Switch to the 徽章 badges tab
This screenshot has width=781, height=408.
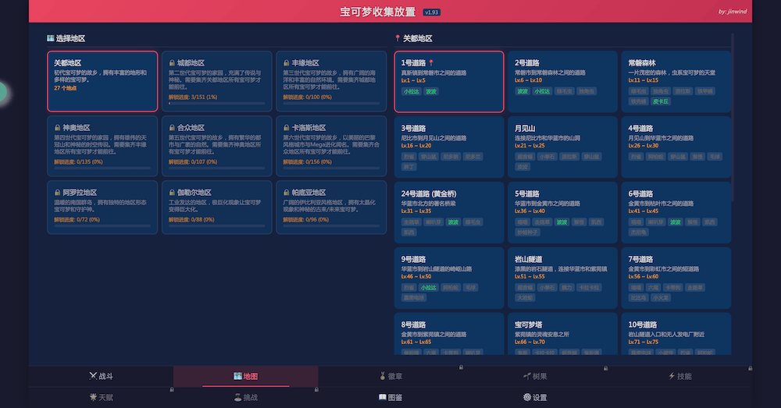point(390,376)
